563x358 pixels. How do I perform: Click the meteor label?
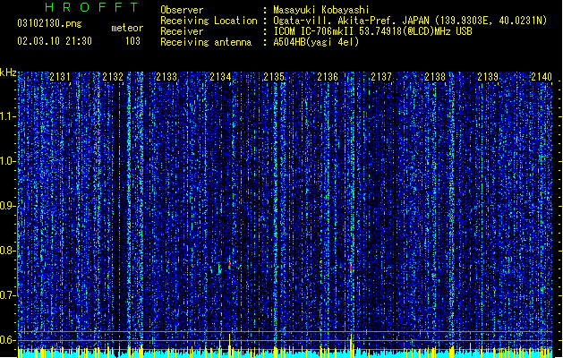coord(127,28)
